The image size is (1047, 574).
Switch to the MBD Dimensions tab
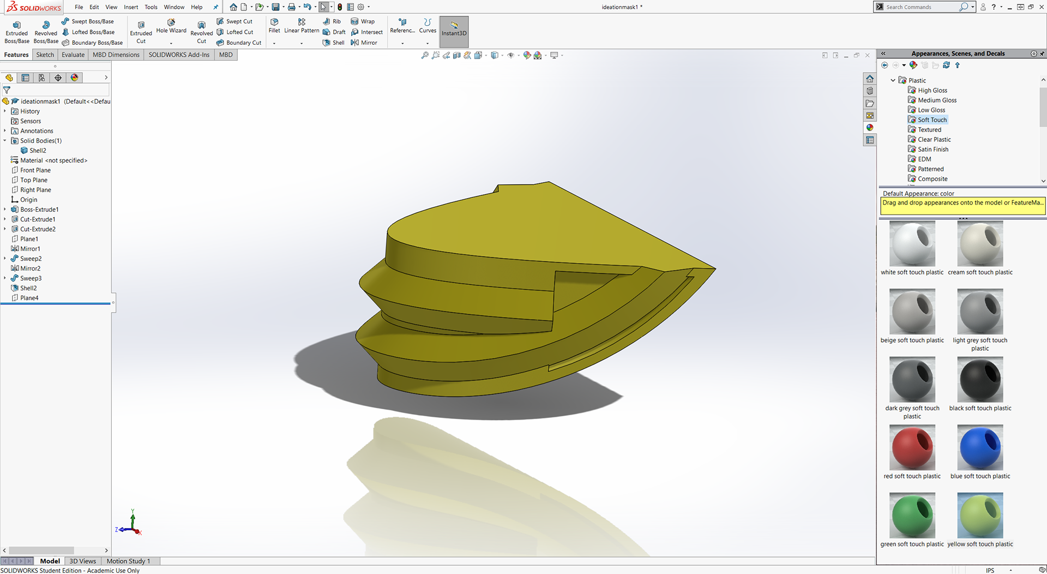[x=116, y=55]
